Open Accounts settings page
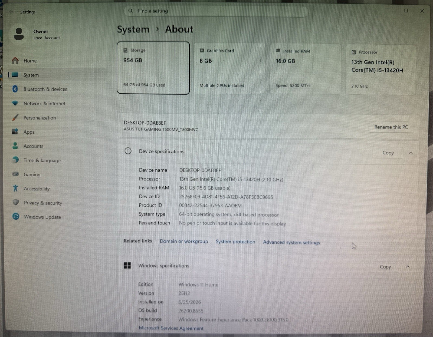This screenshot has height=337, width=433. (x=57, y=146)
